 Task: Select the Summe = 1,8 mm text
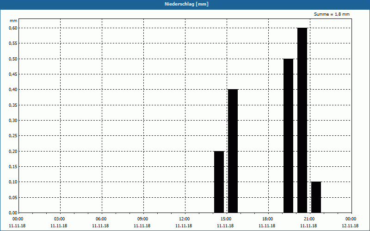(x=332, y=14)
